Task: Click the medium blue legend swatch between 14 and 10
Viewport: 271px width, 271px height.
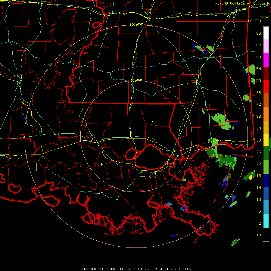Action: (266, 194)
